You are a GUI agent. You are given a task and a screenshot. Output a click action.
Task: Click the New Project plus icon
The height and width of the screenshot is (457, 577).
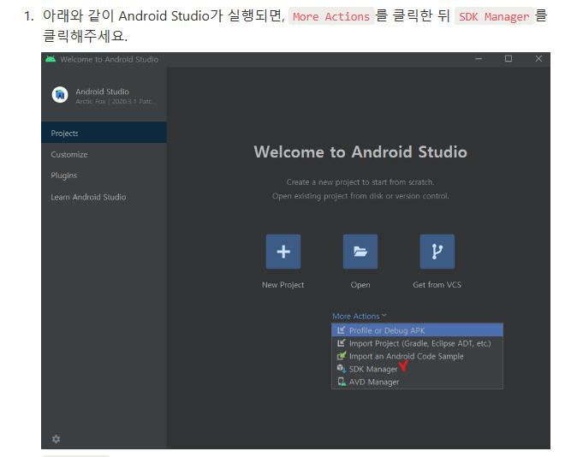click(283, 252)
